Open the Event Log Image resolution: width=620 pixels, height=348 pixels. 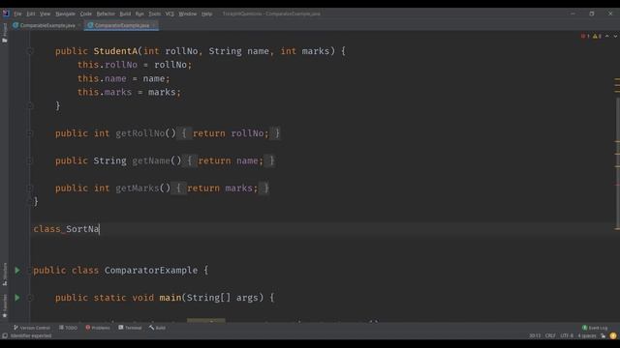pyautogui.click(x=595, y=328)
